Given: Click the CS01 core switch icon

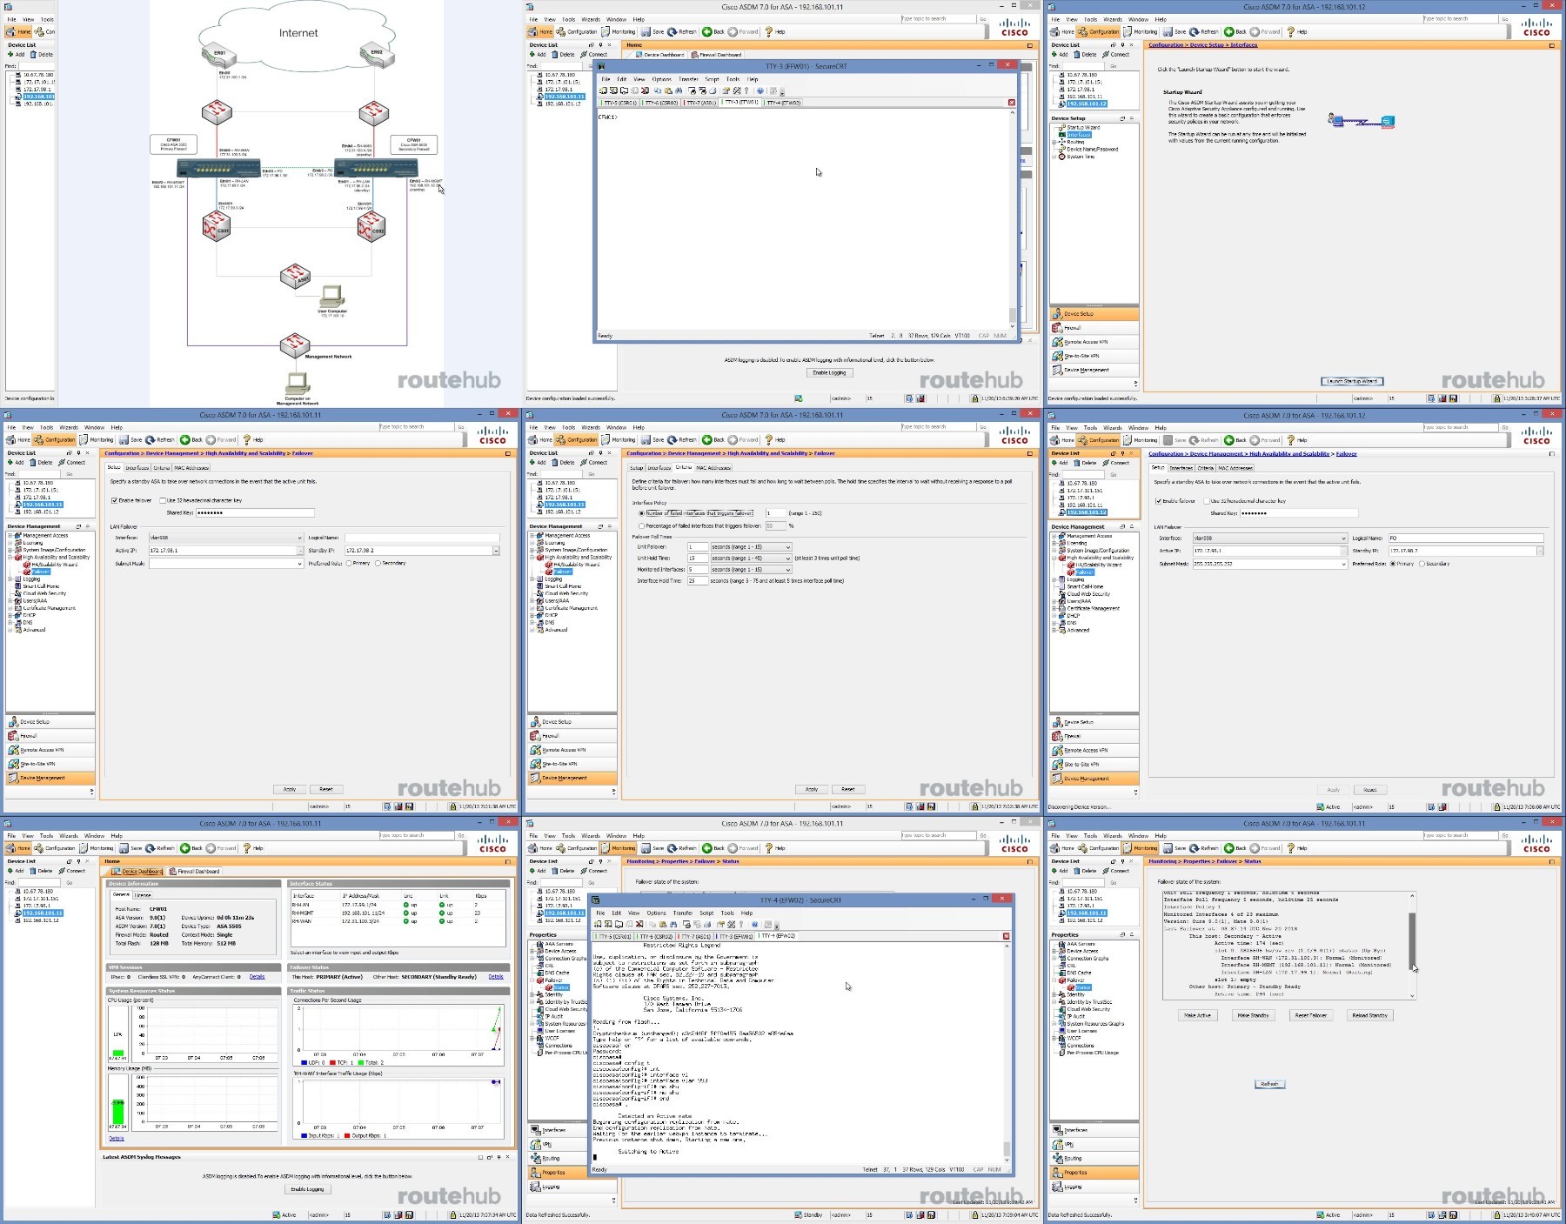Looking at the screenshot, I should (217, 226).
